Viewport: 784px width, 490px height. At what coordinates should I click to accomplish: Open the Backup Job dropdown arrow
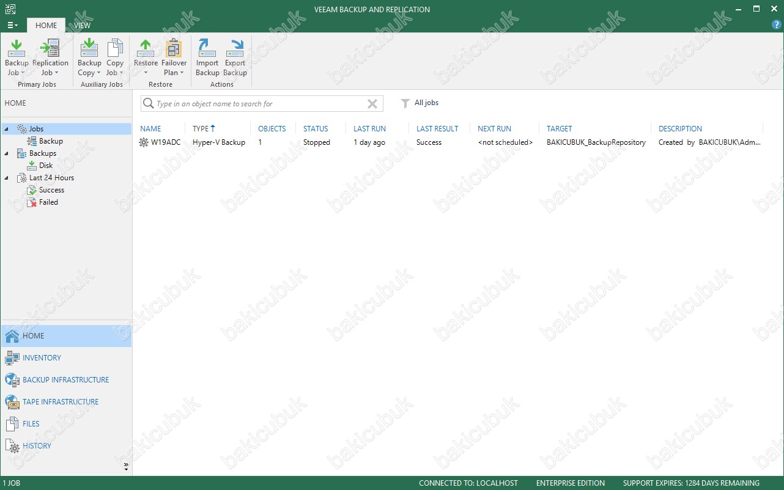pyautogui.click(x=23, y=73)
